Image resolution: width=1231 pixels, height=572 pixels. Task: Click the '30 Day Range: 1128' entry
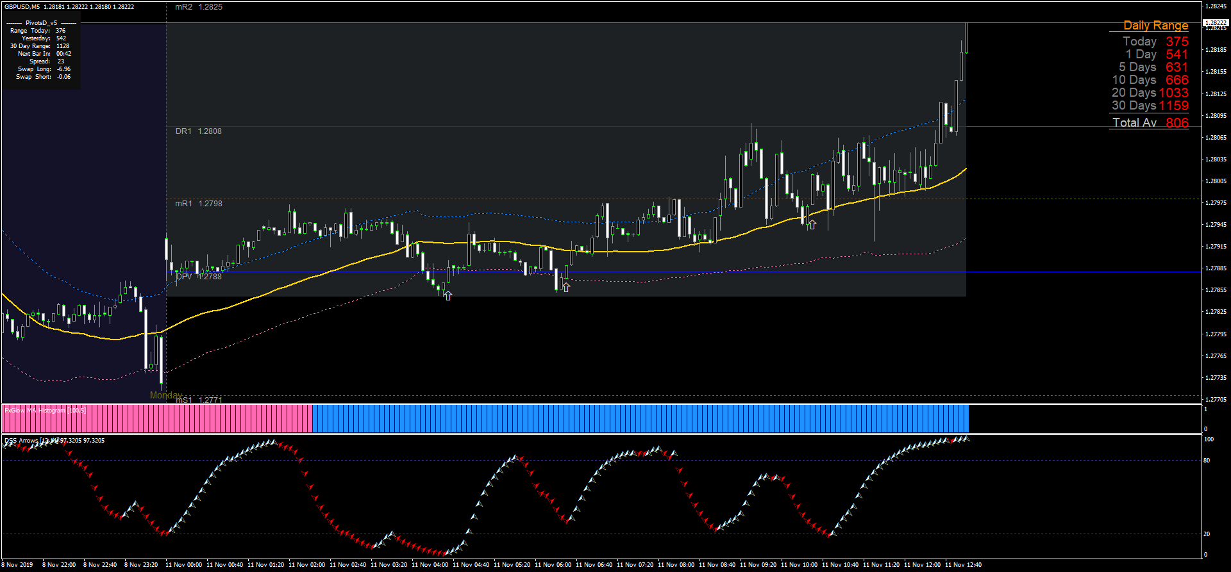(40, 46)
